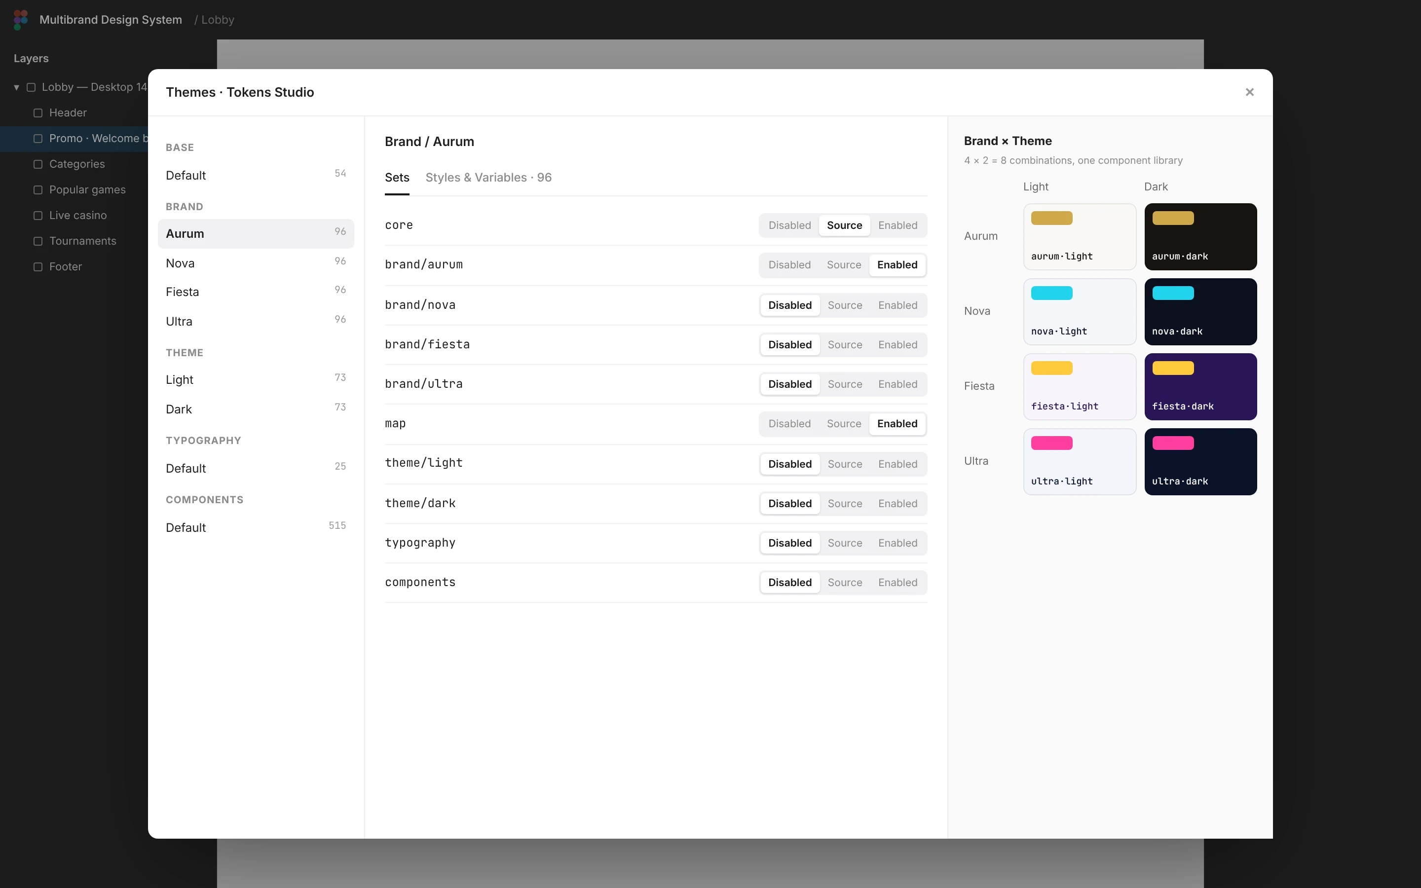The height and width of the screenshot is (888, 1421).
Task: Select the Aurum brand theme
Action: point(256,234)
